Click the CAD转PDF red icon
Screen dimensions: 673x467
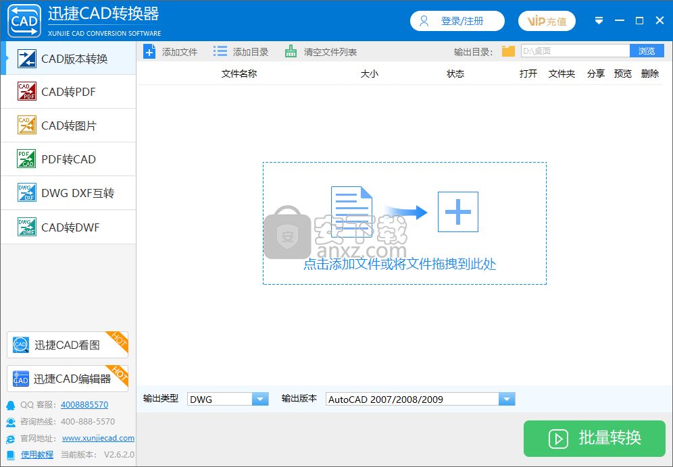pyautogui.click(x=26, y=91)
